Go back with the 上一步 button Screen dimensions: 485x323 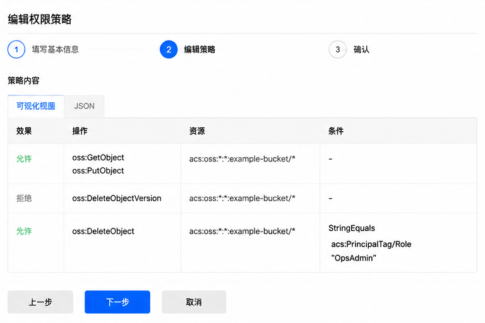tap(40, 302)
